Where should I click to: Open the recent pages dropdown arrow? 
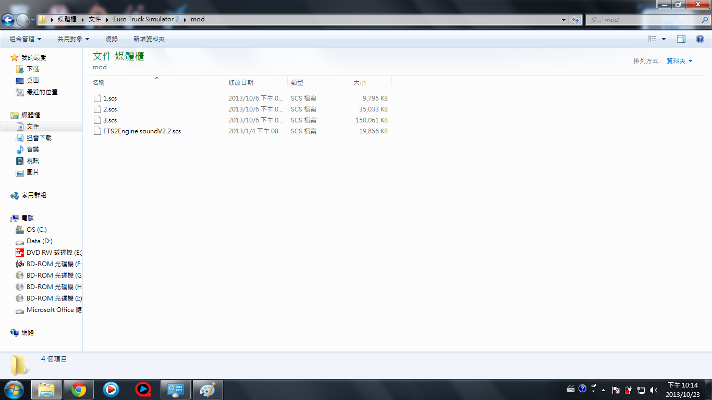pos(33,20)
